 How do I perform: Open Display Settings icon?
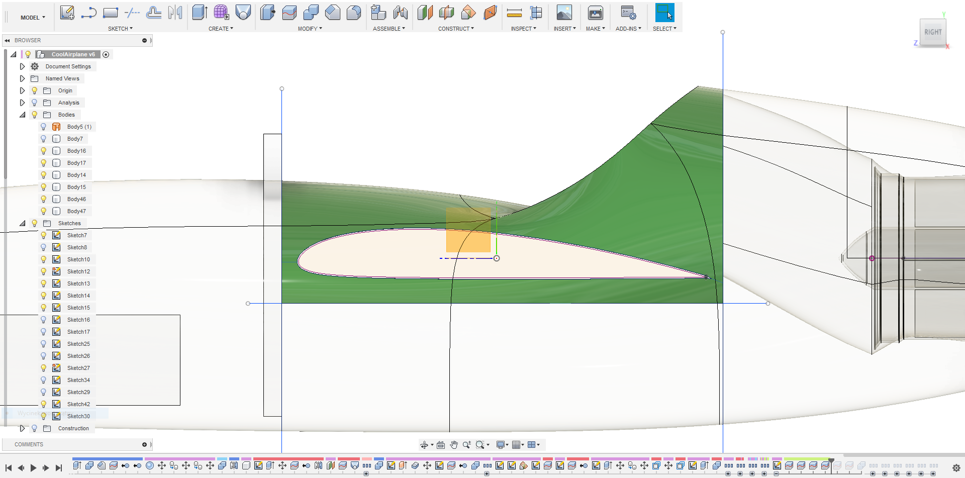pyautogui.click(x=501, y=445)
